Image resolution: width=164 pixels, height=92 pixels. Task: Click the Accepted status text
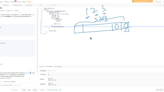pyautogui.click(x=43, y=71)
